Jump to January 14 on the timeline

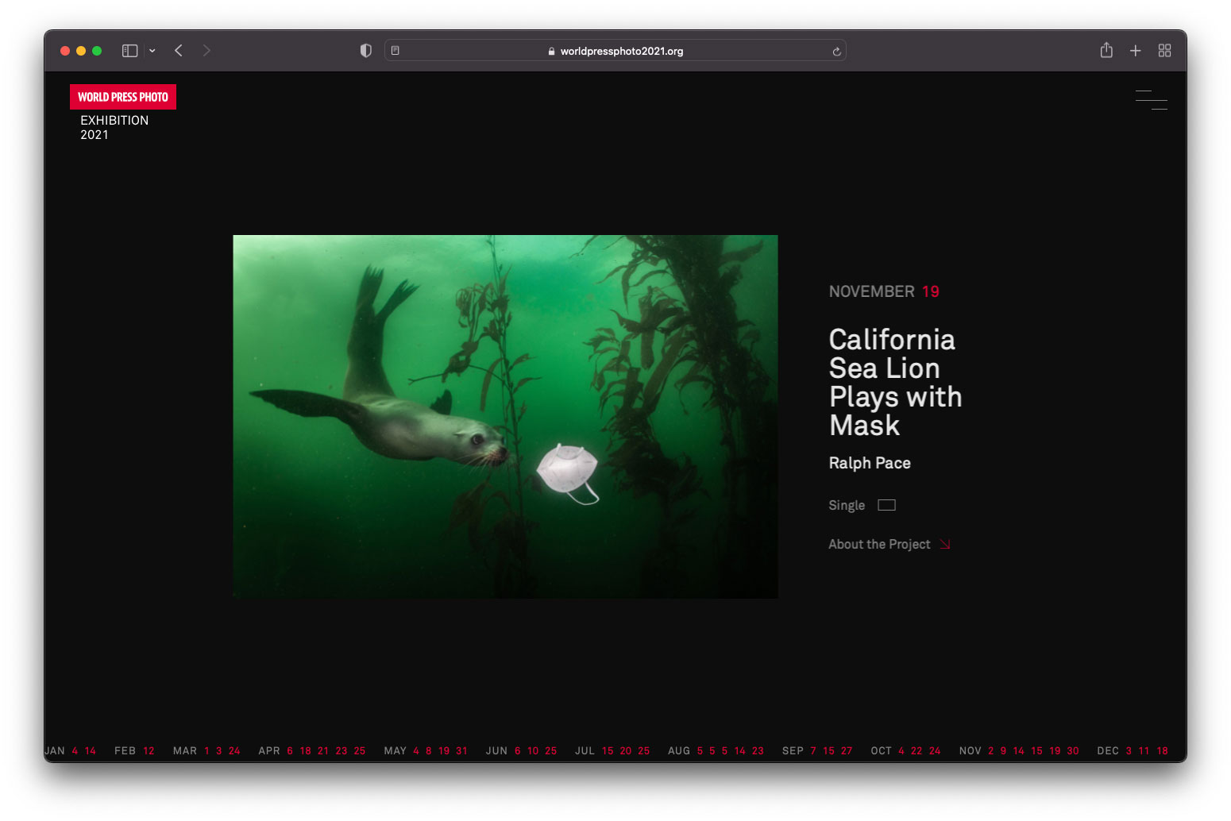coord(91,750)
